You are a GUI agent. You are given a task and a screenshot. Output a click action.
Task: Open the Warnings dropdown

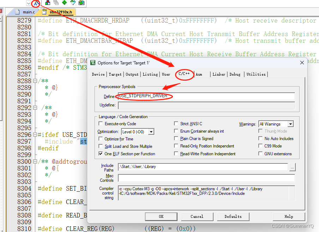[x=290, y=124]
